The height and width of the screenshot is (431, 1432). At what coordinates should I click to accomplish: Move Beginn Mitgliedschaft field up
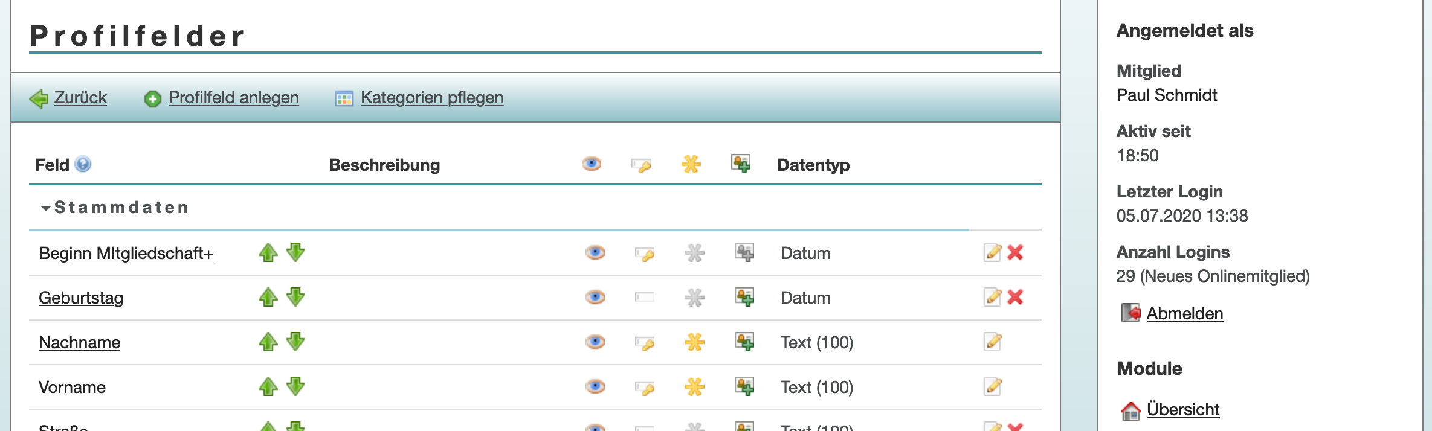[268, 253]
